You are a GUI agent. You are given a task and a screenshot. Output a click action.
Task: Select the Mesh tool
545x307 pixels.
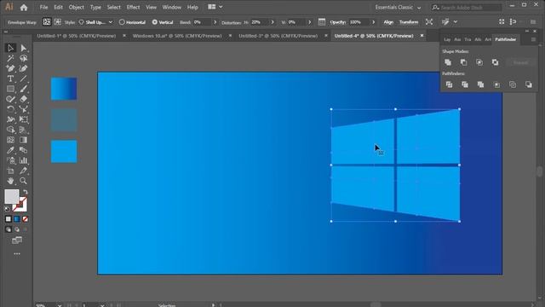point(10,140)
